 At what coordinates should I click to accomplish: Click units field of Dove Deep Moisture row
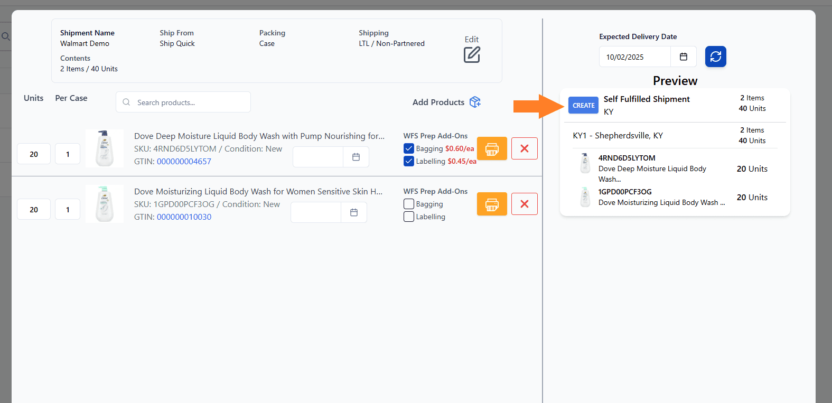click(34, 154)
